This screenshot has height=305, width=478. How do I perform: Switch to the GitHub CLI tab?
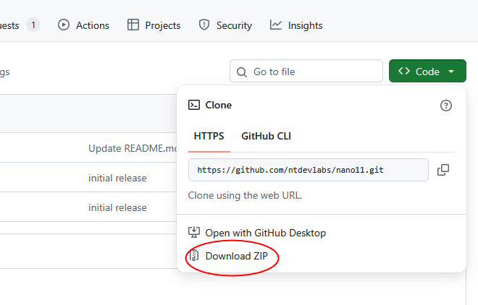pyautogui.click(x=266, y=136)
